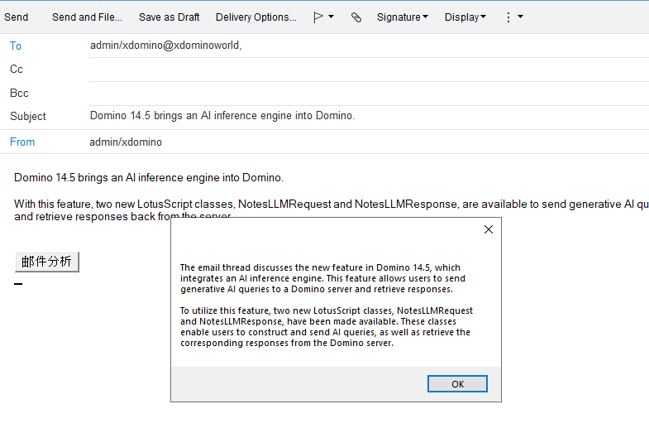Open the Signature dropdown menu
This screenshot has height=433, width=649.
[403, 17]
